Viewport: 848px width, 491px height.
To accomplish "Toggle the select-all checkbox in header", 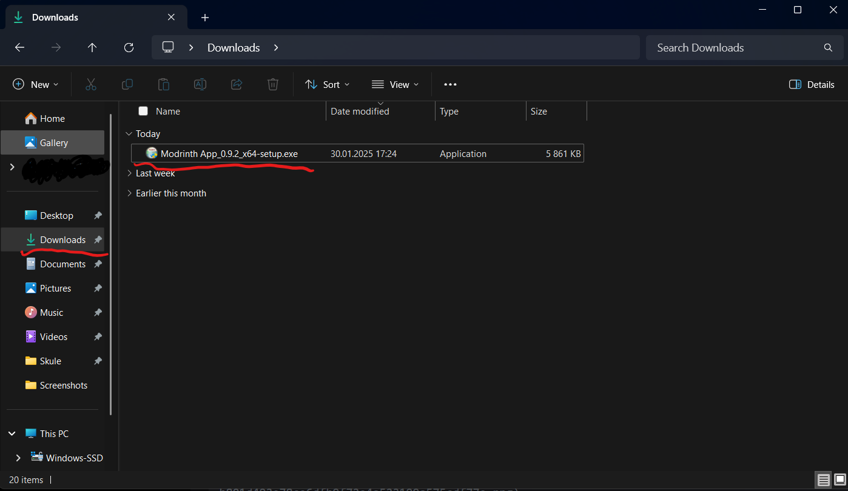I will click(x=143, y=111).
